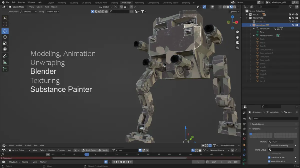This screenshot has width=300, height=168.
Task: Open the Tool properties tab icon
Action: pyautogui.click(x=244, y=113)
